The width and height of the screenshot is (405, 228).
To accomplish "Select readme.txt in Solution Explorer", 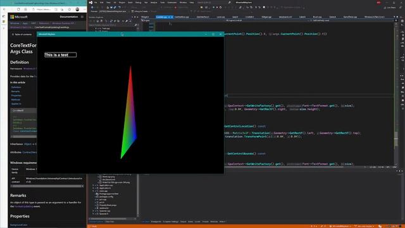I will [104, 208].
